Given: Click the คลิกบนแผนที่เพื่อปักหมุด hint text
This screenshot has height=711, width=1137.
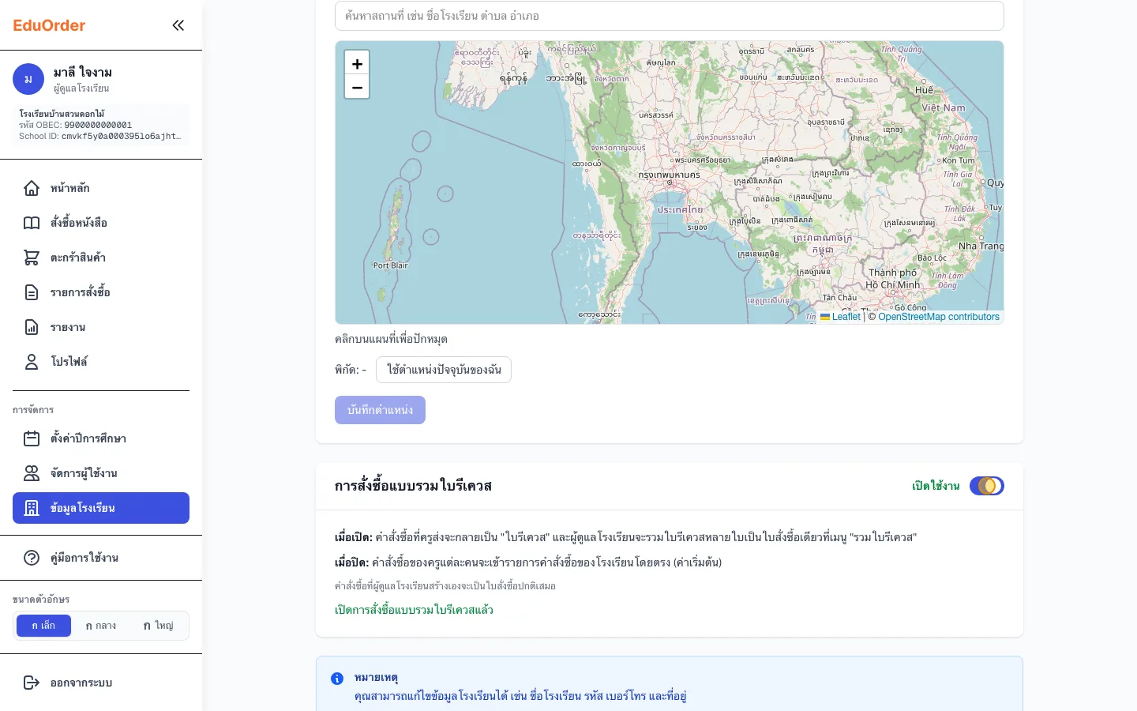Looking at the screenshot, I should coord(391,339).
